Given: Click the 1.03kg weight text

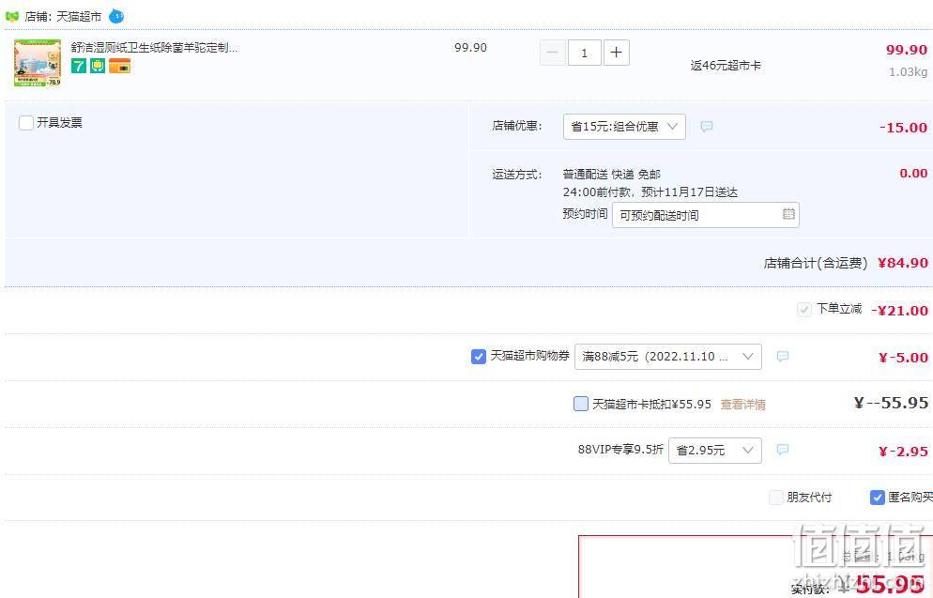Looking at the screenshot, I should [x=908, y=72].
